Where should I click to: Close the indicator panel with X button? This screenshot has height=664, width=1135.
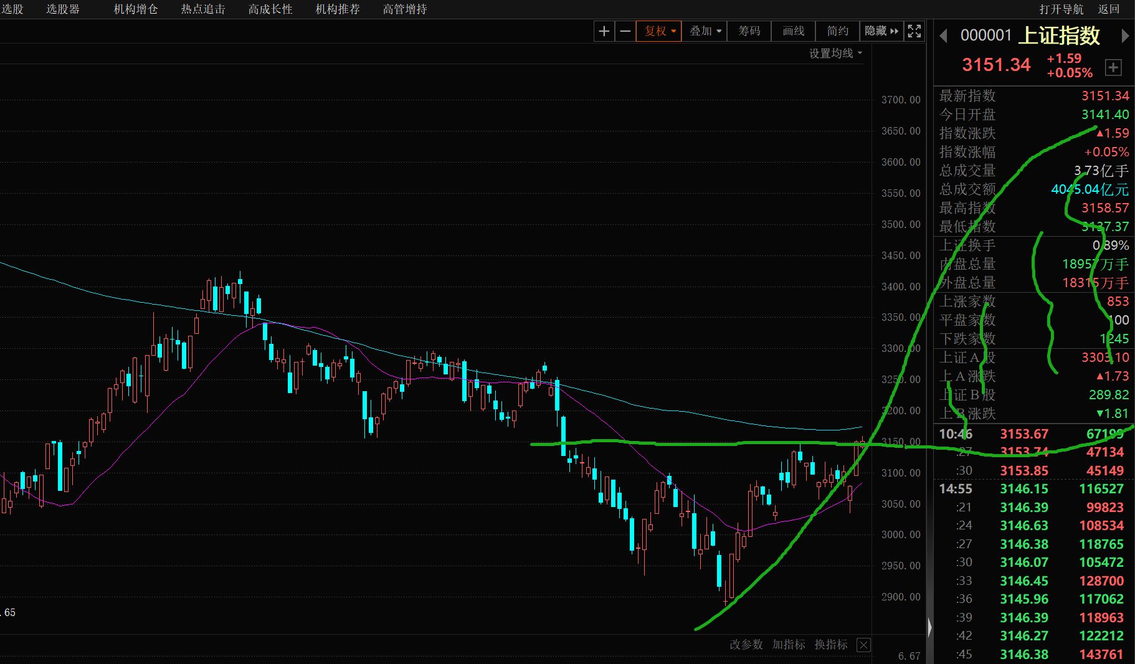[x=863, y=645]
